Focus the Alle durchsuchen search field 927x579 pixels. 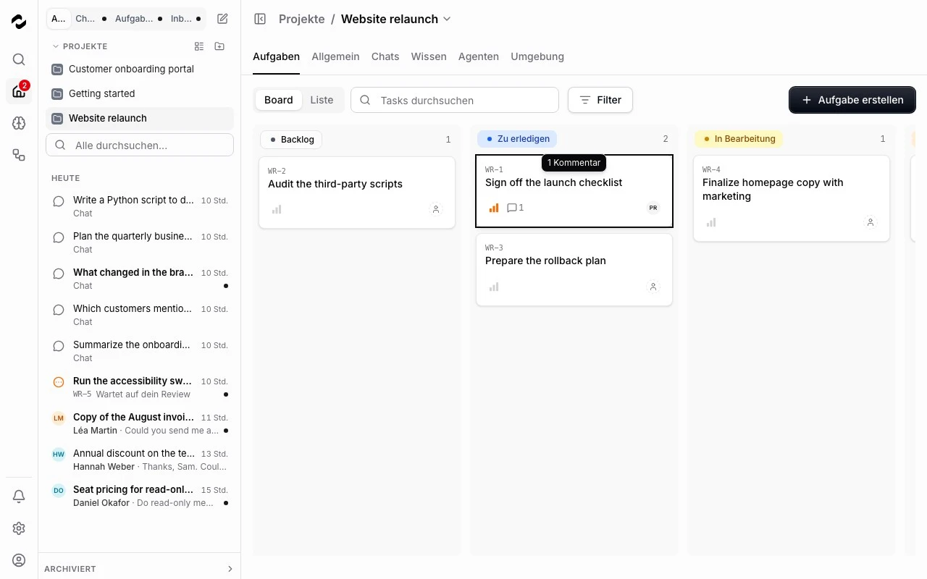click(140, 145)
